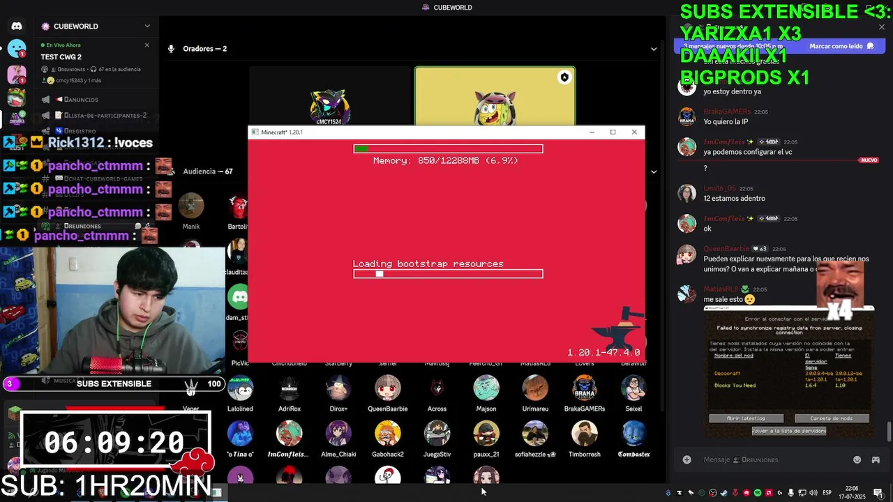Maximize the Minecraft 1.20.1 window
Image resolution: width=893 pixels, height=502 pixels.
[613, 132]
